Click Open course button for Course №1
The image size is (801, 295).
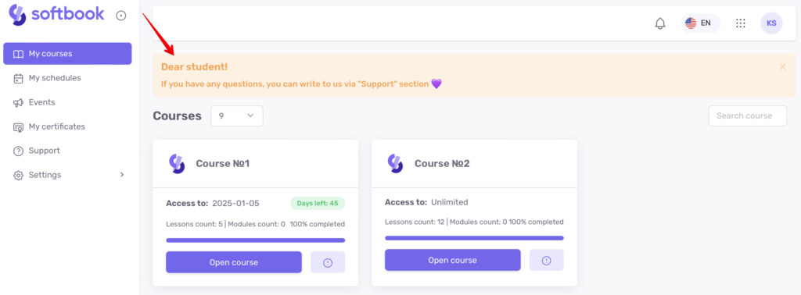point(234,262)
